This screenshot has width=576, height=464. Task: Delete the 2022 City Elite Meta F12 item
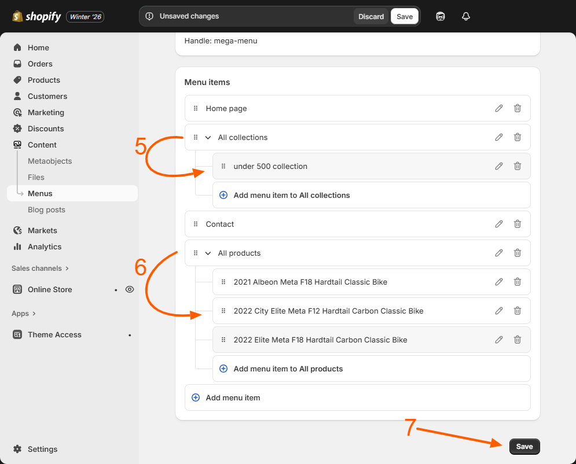pyautogui.click(x=517, y=311)
